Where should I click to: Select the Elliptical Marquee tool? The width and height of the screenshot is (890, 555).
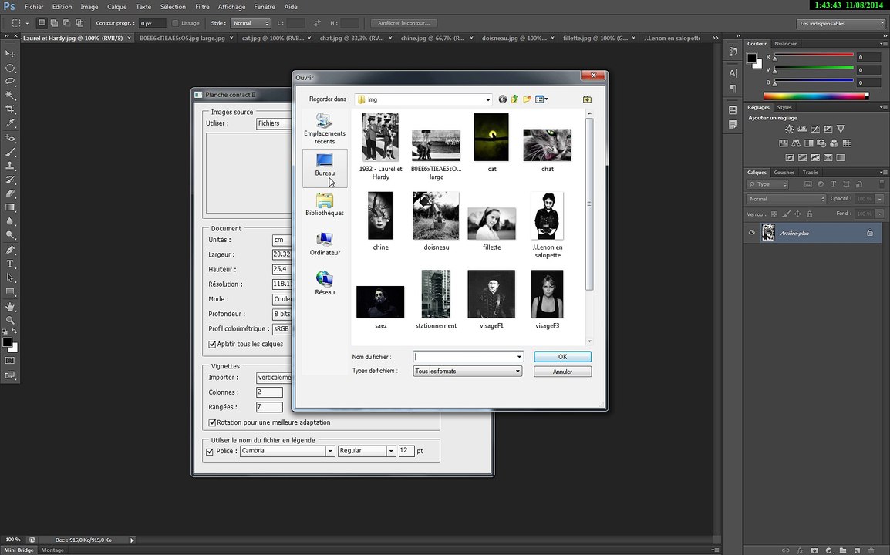tap(10, 68)
